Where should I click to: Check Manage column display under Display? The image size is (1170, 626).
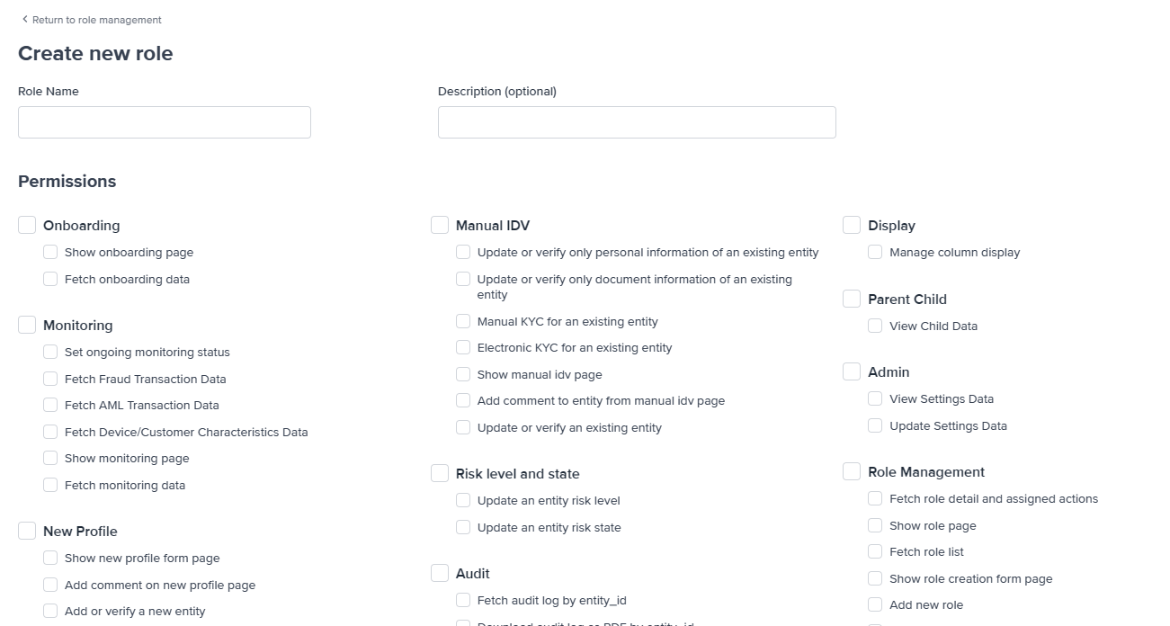click(875, 252)
